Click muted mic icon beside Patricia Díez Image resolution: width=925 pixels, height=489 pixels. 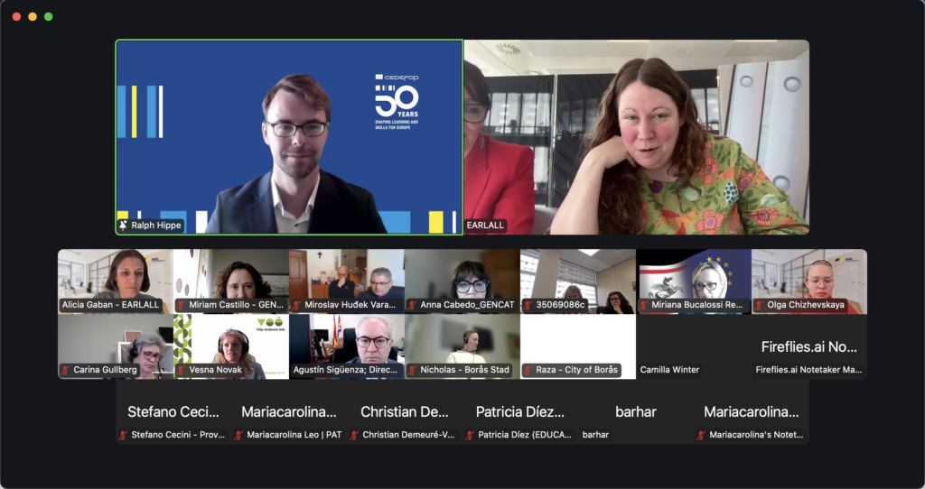pyautogui.click(x=470, y=436)
